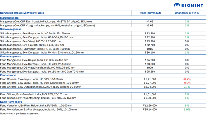This screenshot has height=115, width=206.
Task: Click the ₹35,14,000 price cell
Action: tap(150, 109)
